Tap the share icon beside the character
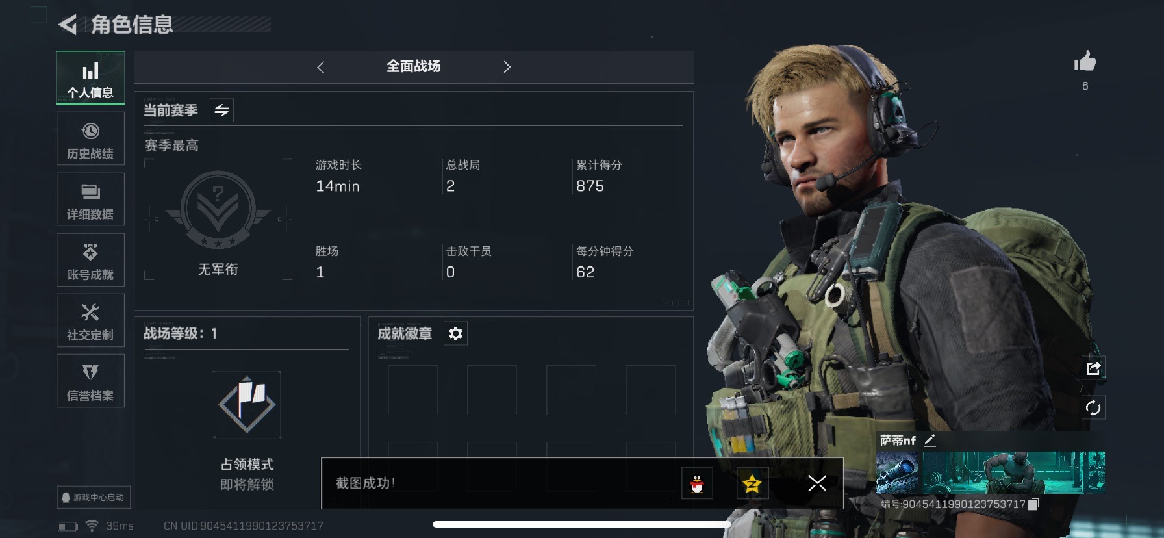The height and width of the screenshot is (538, 1164). (1093, 368)
